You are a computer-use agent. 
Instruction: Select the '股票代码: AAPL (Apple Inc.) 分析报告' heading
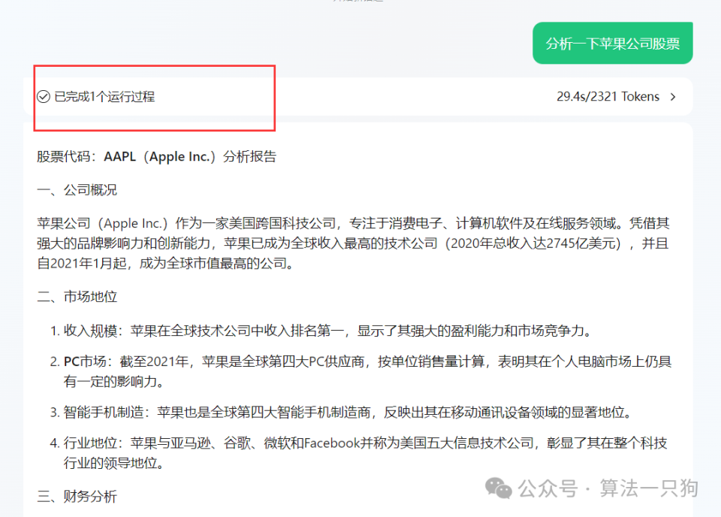(156, 157)
